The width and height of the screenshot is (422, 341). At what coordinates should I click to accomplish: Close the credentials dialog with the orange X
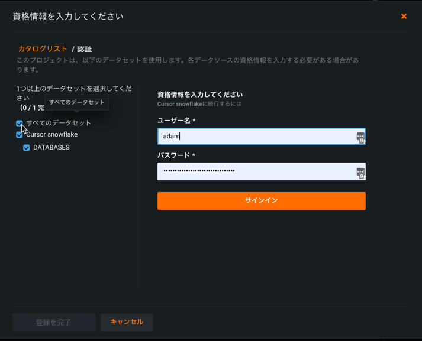coord(404,17)
